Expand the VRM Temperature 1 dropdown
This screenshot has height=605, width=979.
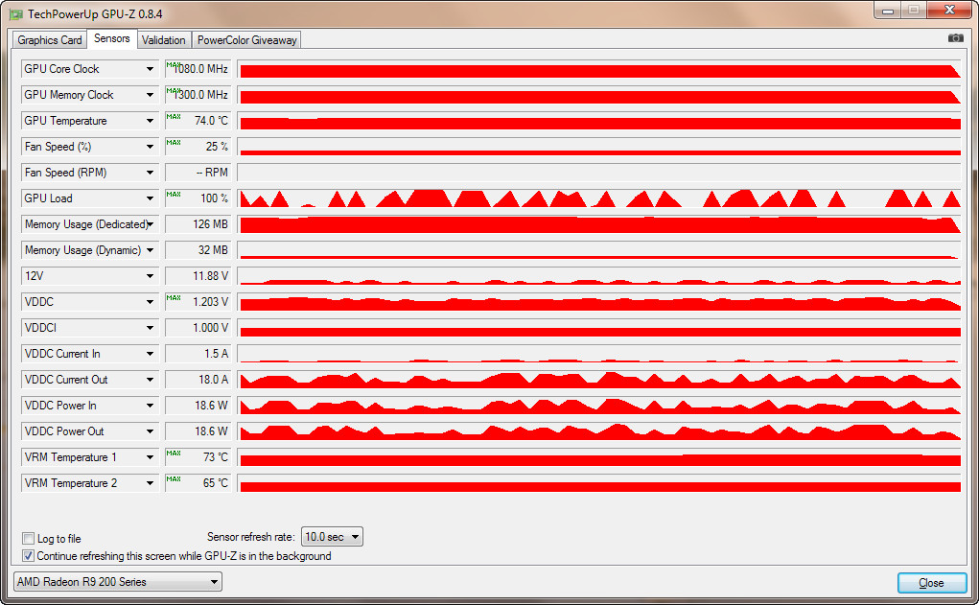150,457
